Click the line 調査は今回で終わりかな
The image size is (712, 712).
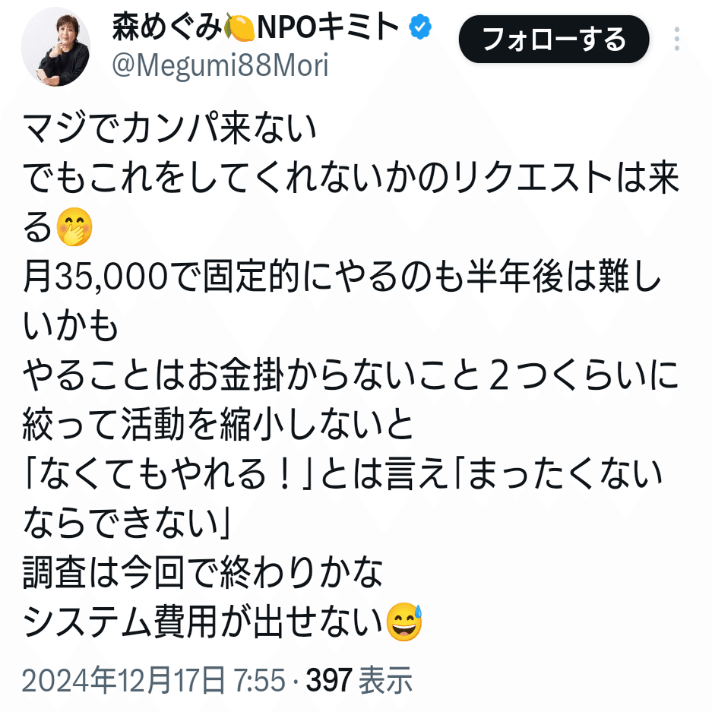point(203,573)
